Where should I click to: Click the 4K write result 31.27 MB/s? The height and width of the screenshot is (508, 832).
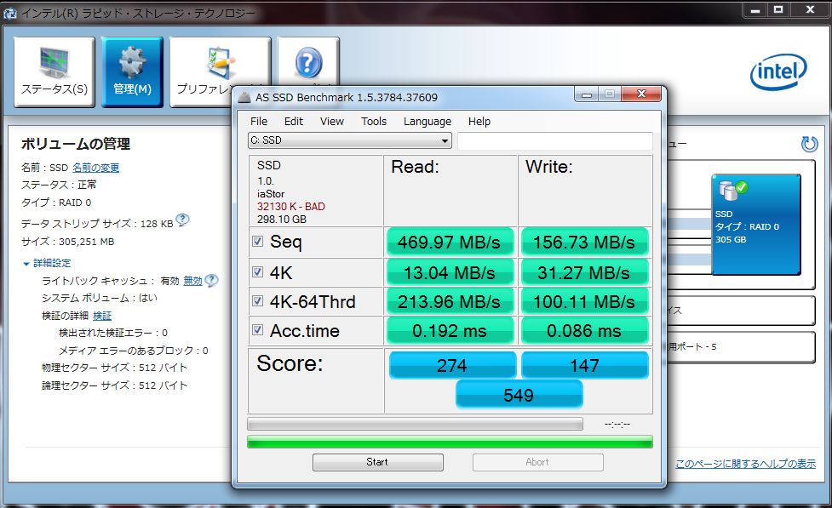tap(583, 272)
